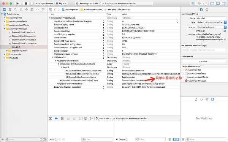Screen dimensions: 228x142
Task: Expand the AutoImporterTests folder
Action: point(4,21)
